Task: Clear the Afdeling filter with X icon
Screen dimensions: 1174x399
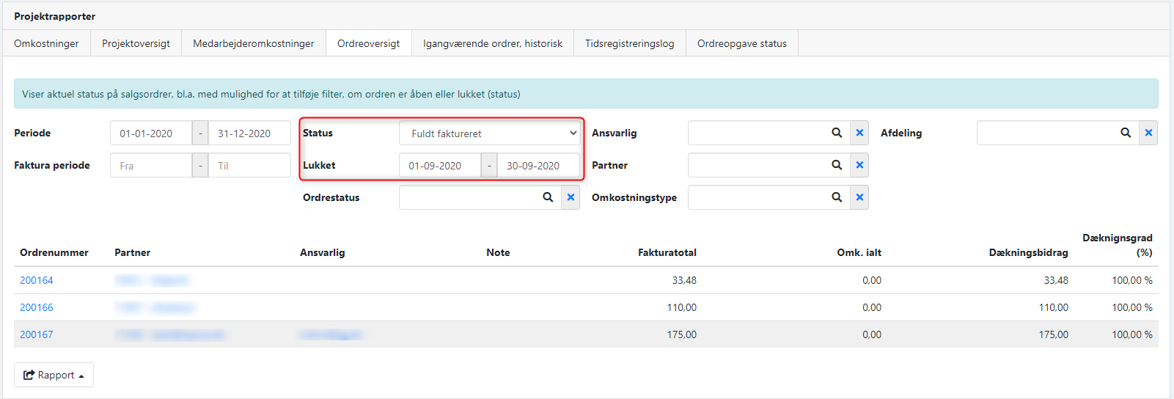Action: pos(1148,133)
